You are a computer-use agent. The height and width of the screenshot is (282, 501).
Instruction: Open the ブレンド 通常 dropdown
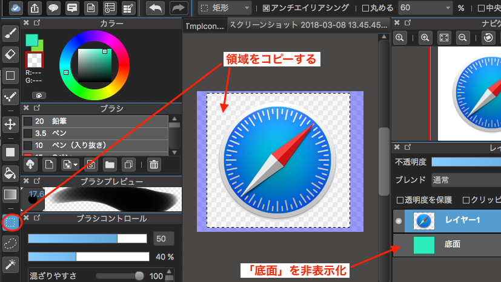466,180
